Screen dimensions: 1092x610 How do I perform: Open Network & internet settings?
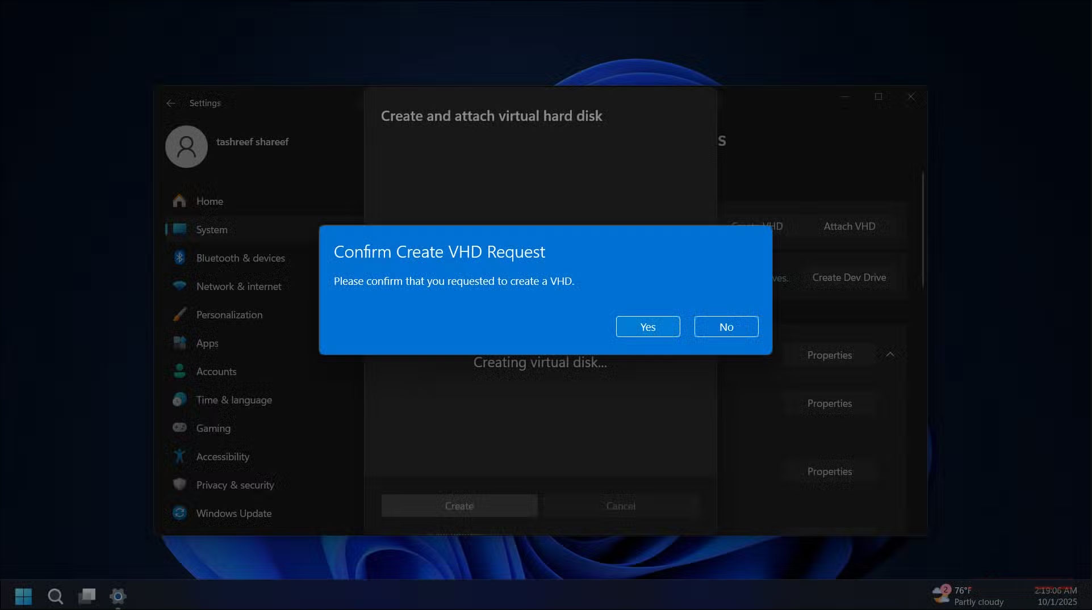point(239,286)
